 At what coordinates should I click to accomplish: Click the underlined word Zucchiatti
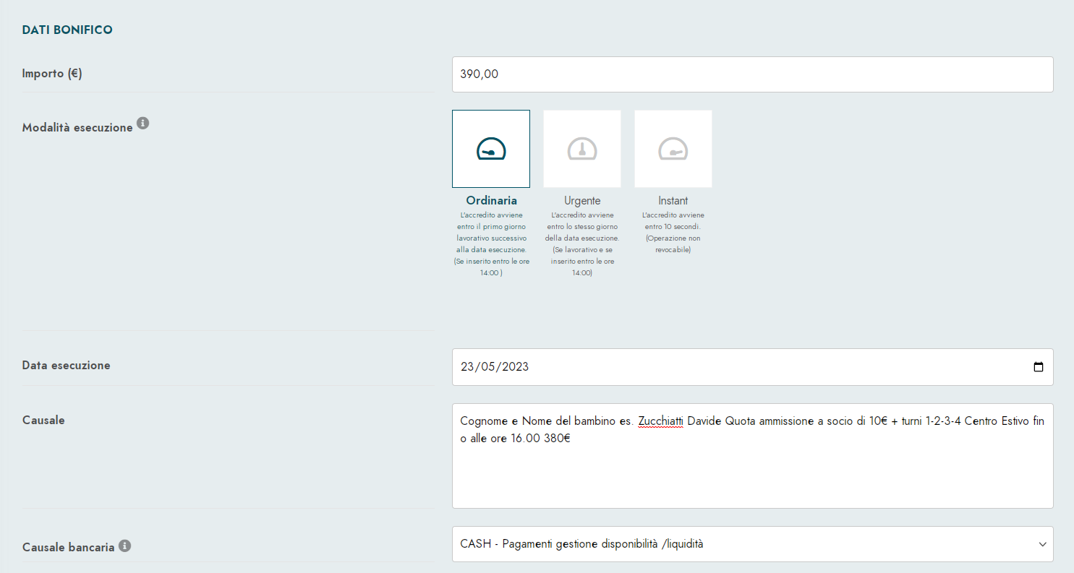[660, 421]
